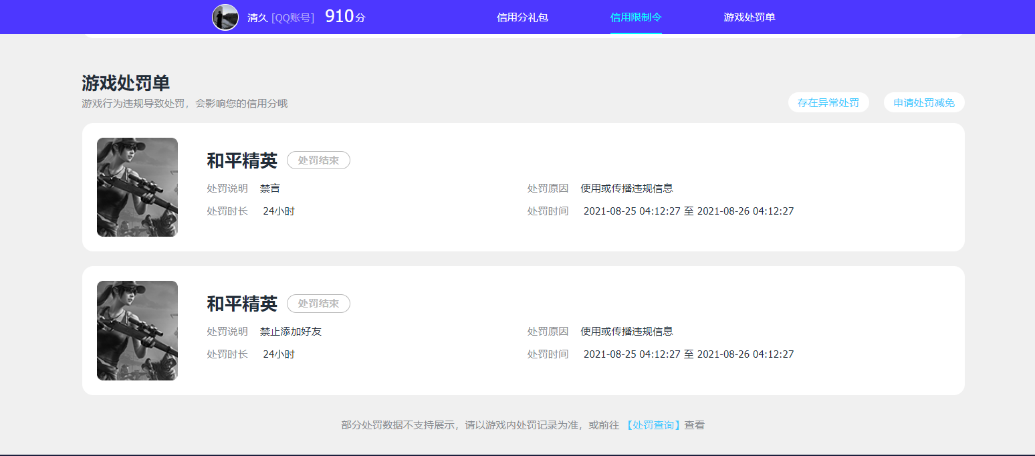Click the 禁言 penalty description text
1035x456 pixels.
click(270, 188)
